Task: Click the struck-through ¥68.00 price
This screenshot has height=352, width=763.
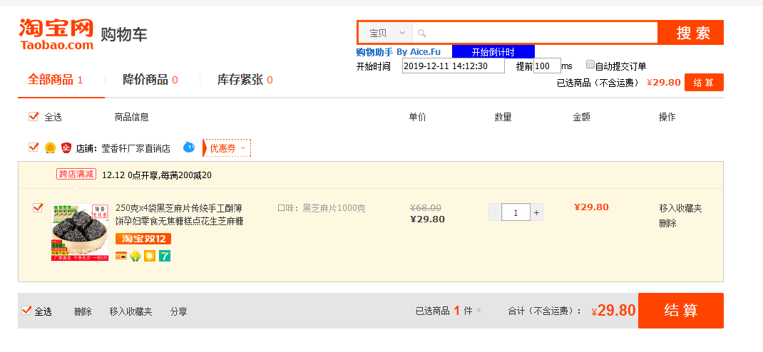Action: 426,207
